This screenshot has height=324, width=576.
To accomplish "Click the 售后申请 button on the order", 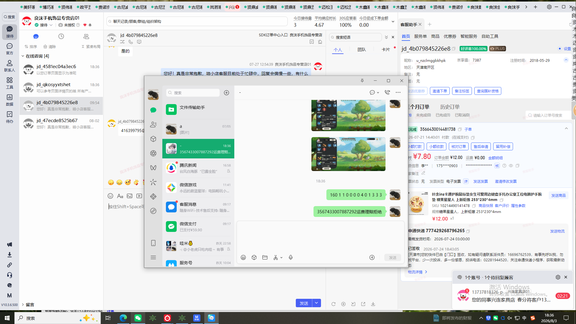I will (481, 146).
